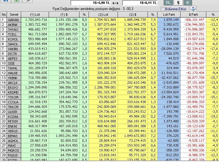Viewport: 219px width, 162px height.
Task: Switch currency display to dollar ($)
Action: click(x=178, y=2)
